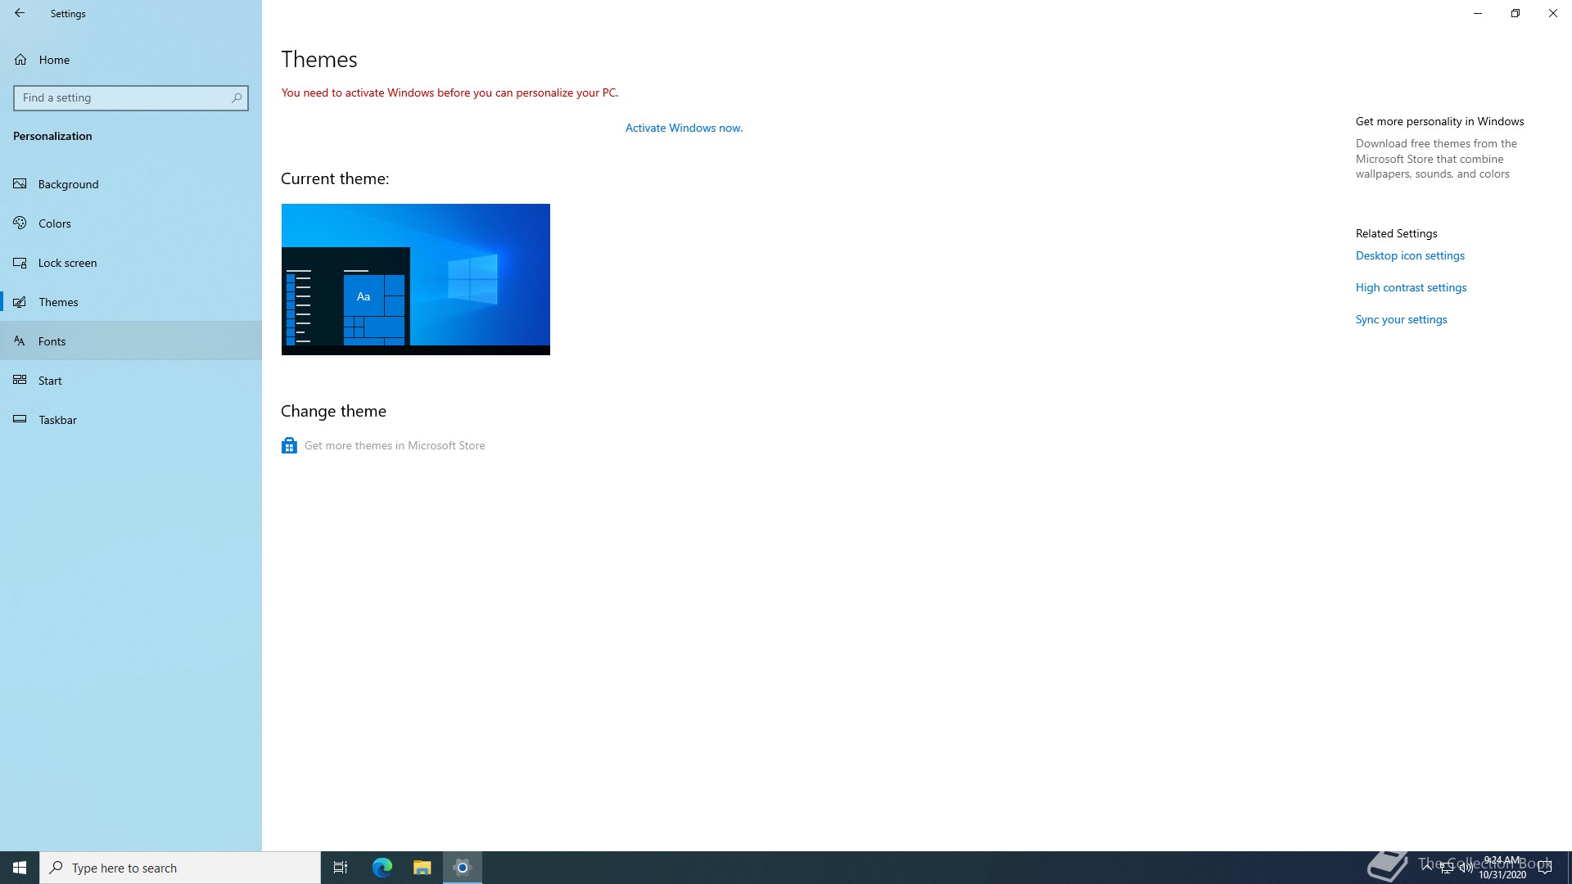The height and width of the screenshot is (884, 1572).
Task: Click the Home house icon
Action: [x=20, y=60]
